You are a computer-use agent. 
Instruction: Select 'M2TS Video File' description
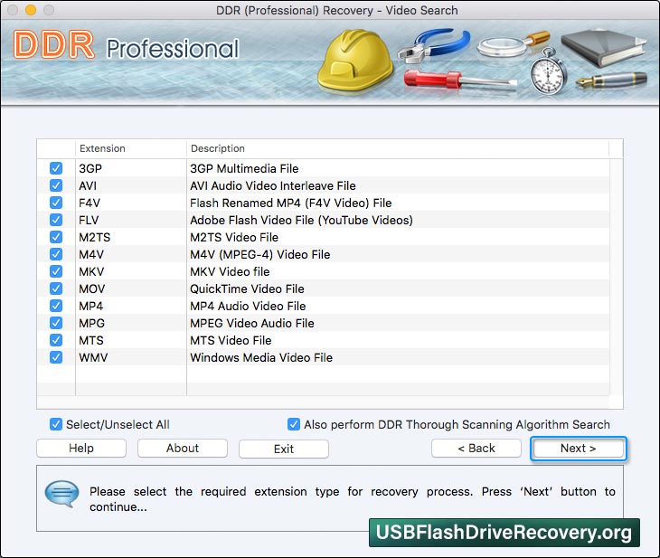tap(234, 238)
